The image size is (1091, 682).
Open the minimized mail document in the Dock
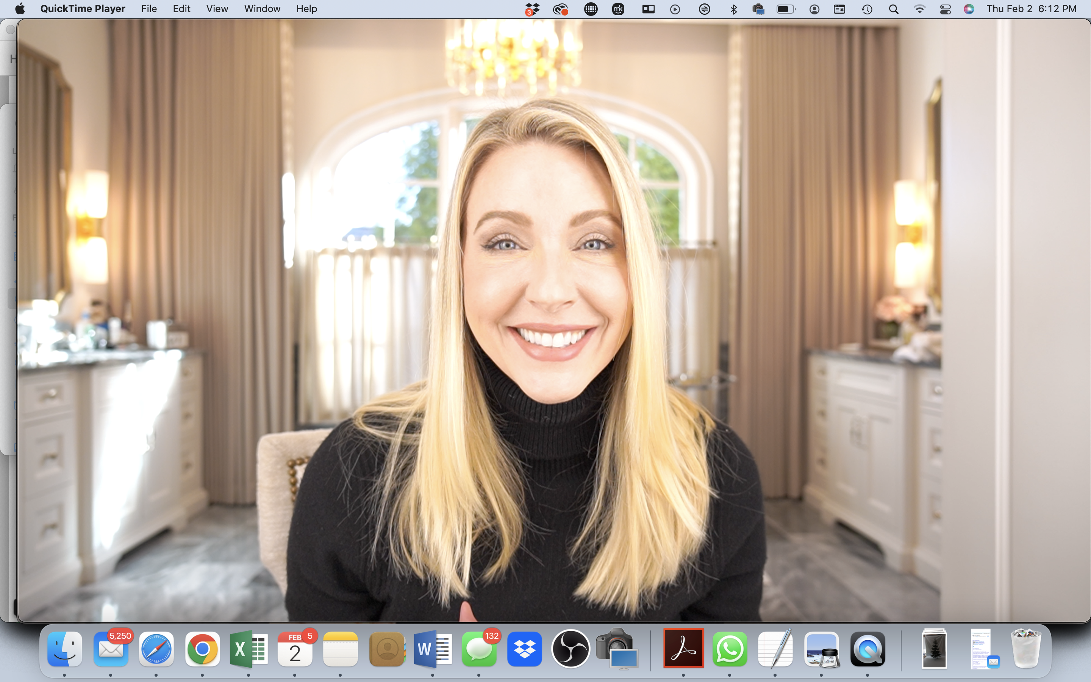(984, 649)
